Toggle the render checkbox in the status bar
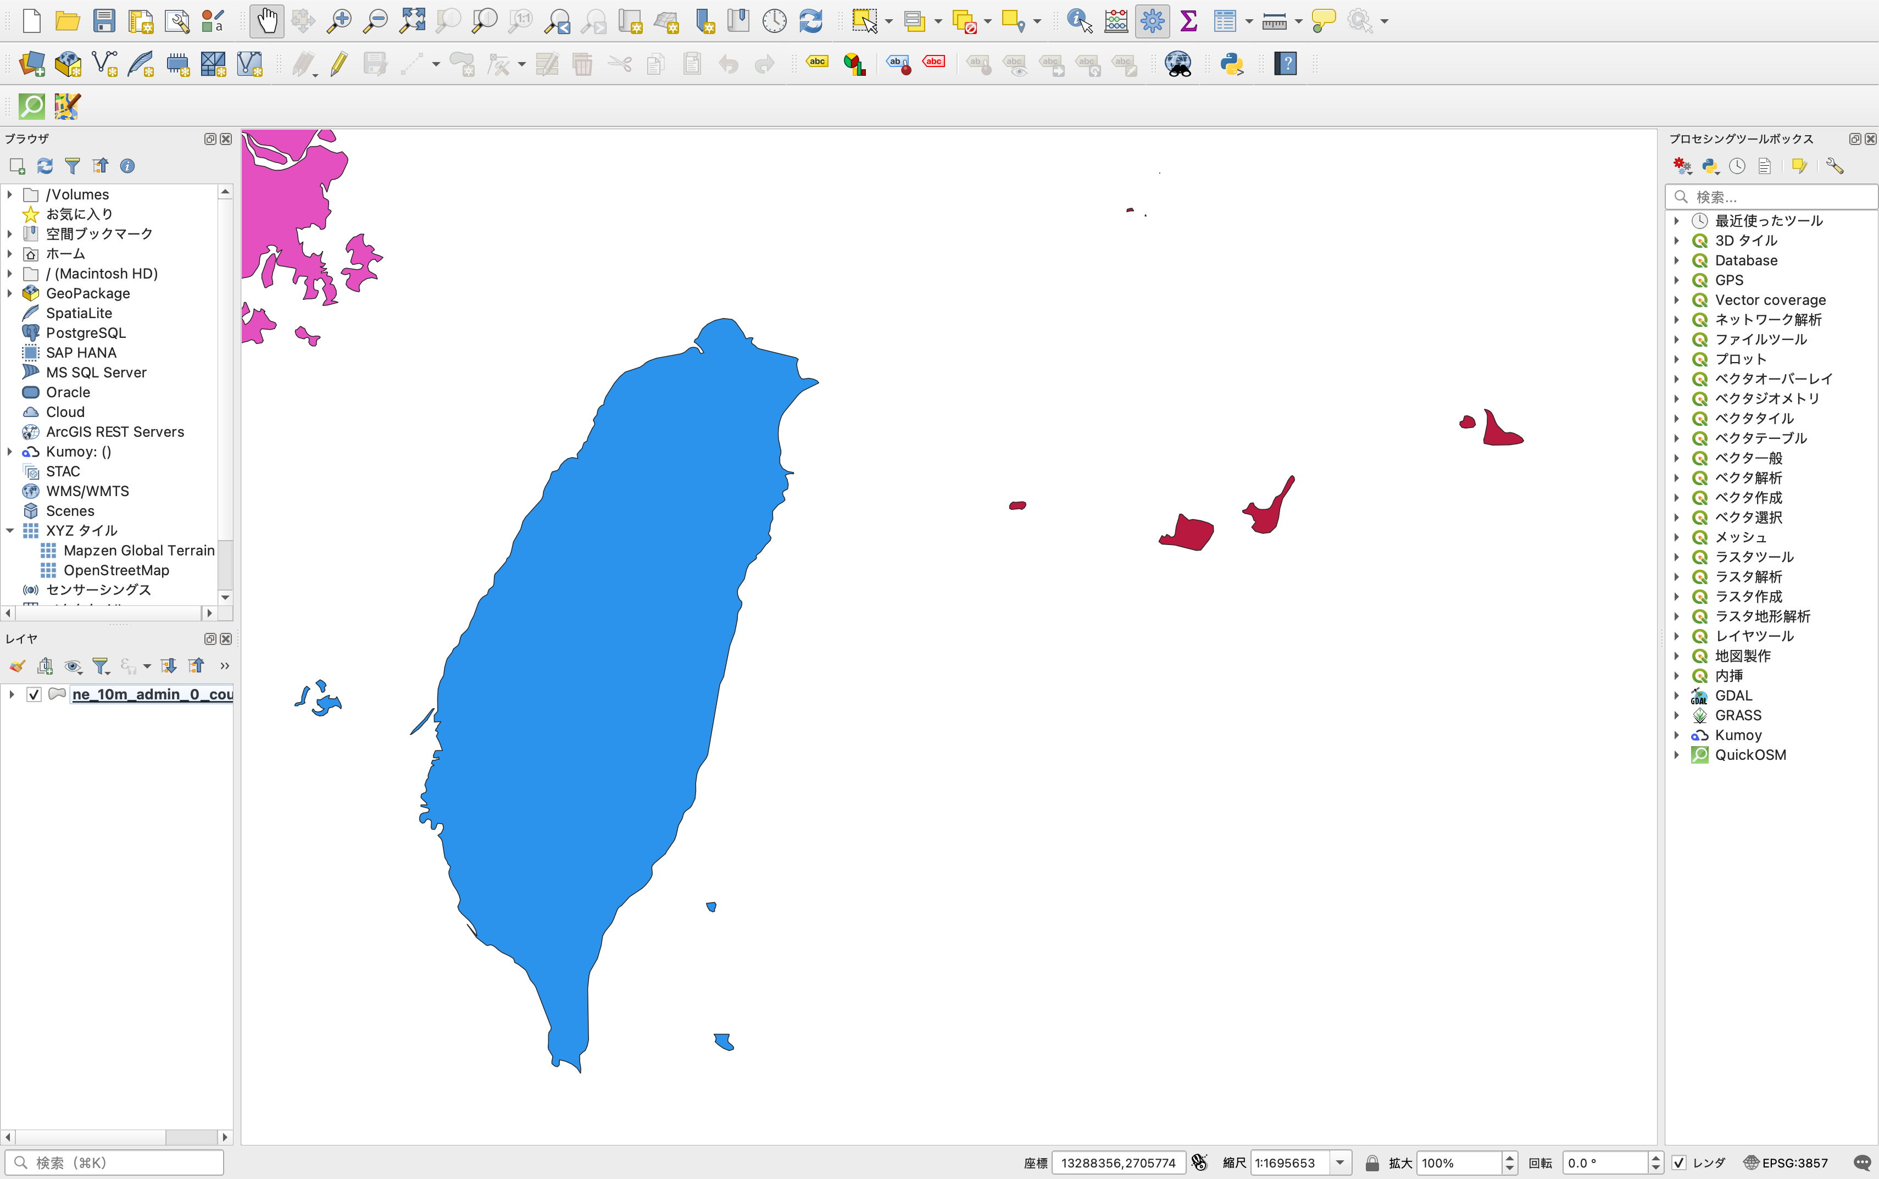Viewport: 1879px width, 1179px height. point(1678,1163)
